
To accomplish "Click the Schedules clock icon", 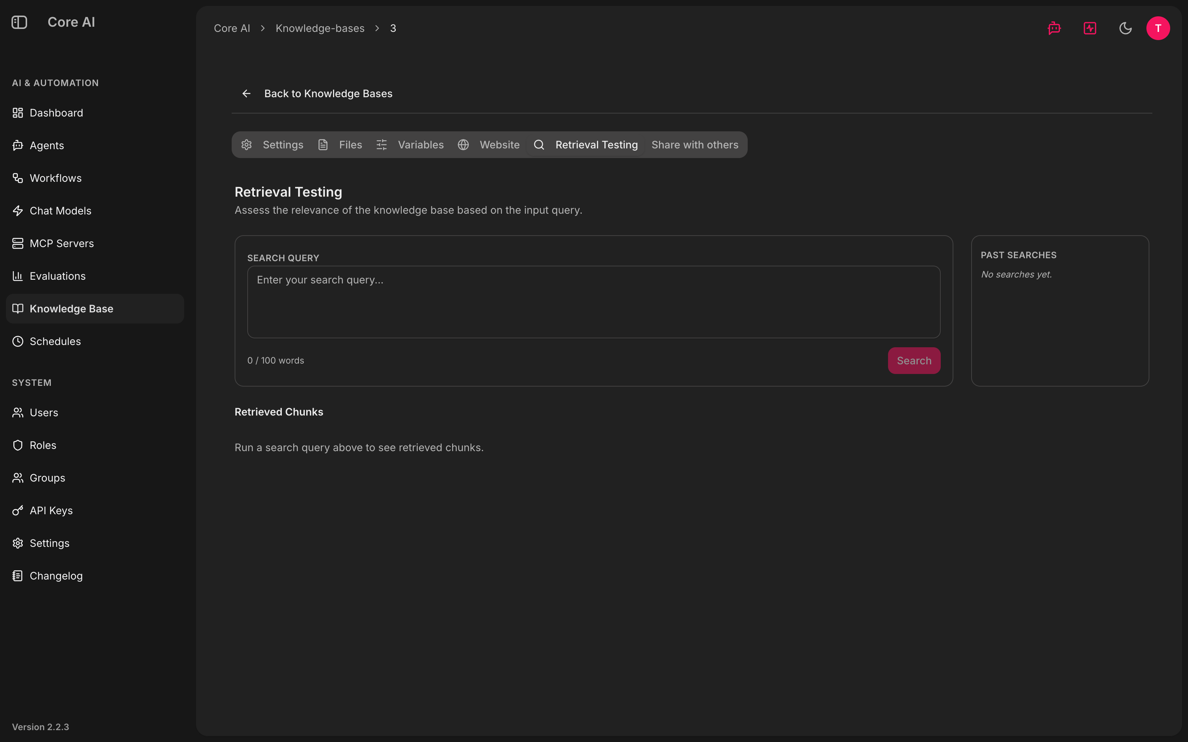I will pos(18,341).
